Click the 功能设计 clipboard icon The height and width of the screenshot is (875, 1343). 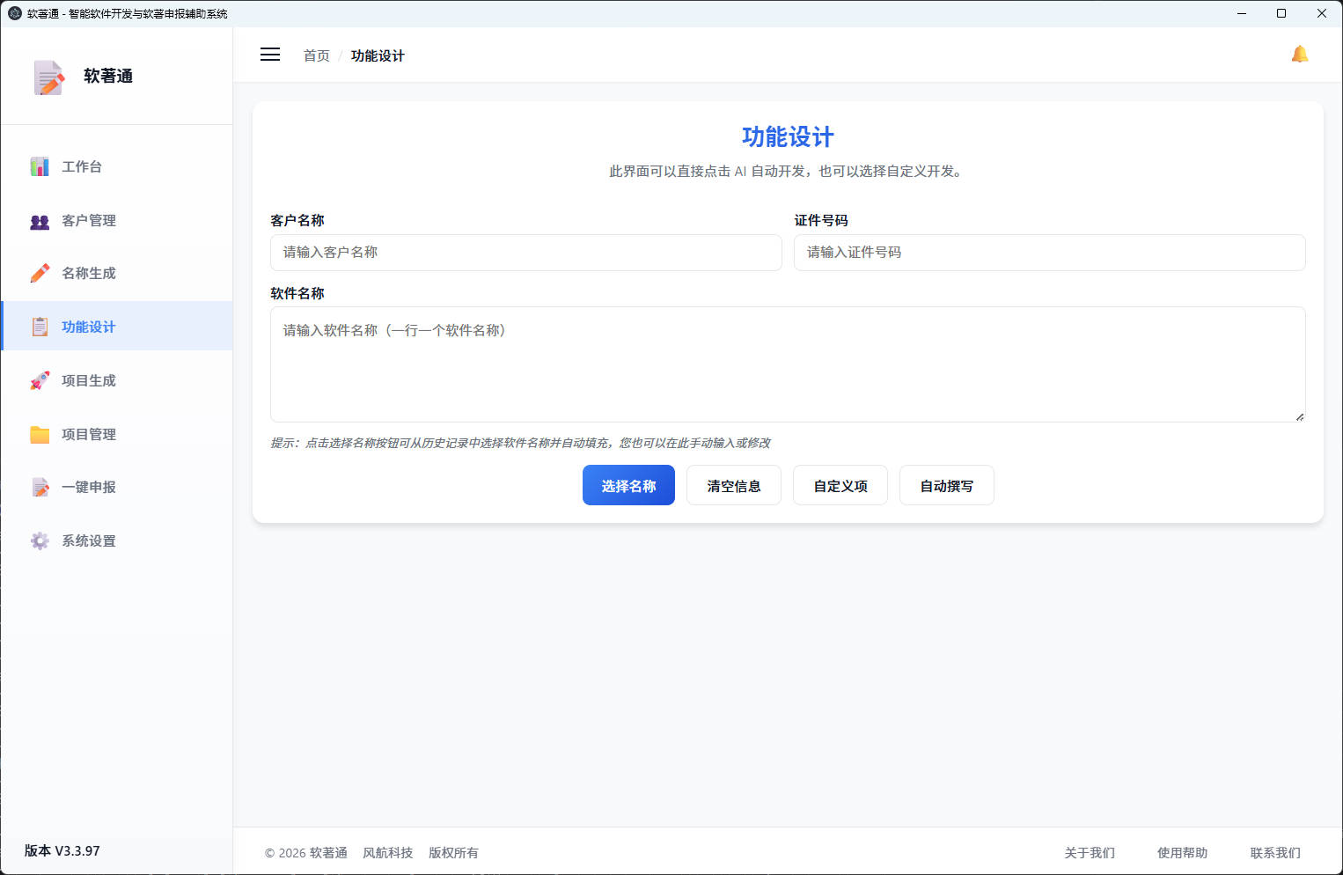point(40,327)
